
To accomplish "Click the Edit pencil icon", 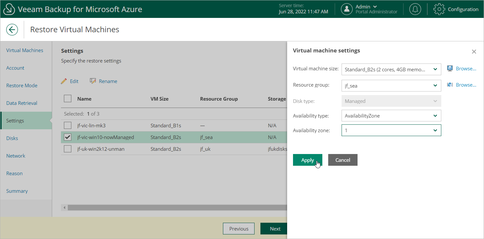I will pyautogui.click(x=64, y=81).
